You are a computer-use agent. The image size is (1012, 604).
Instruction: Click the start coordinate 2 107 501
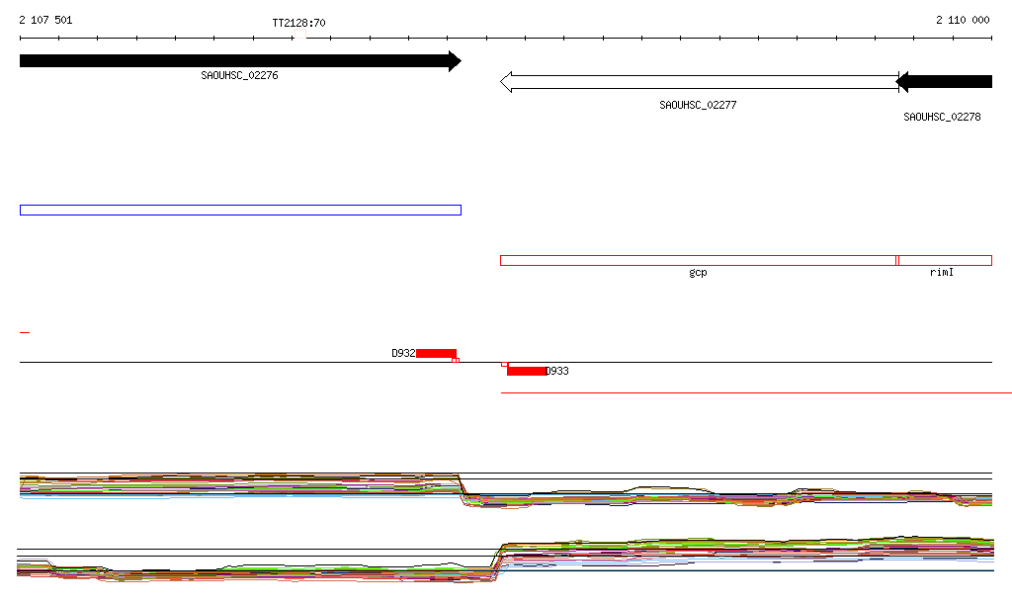coord(45,20)
